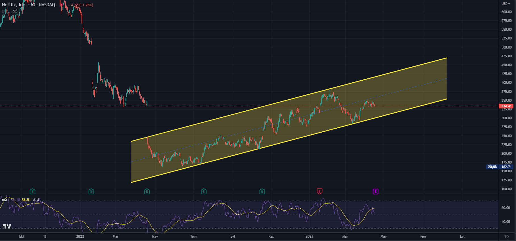Click the yellow RSI value 58.51
516x241 pixels.
pos(26,200)
